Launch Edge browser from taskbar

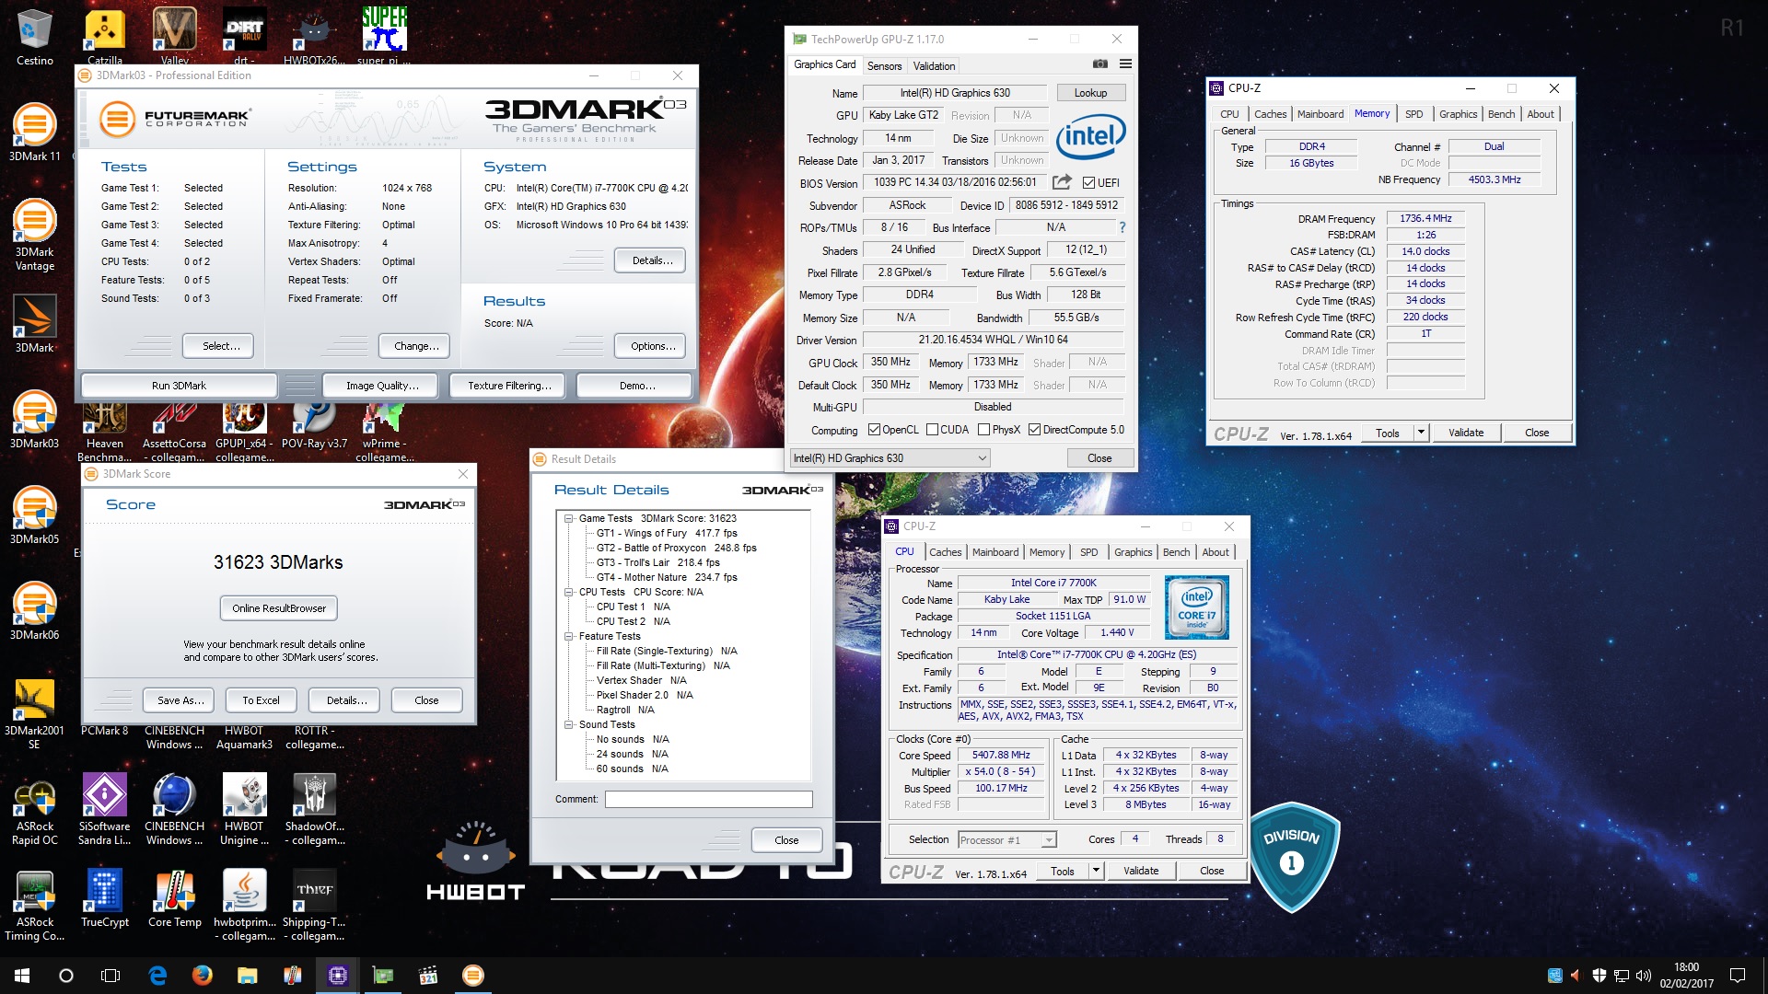pos(157,976)
